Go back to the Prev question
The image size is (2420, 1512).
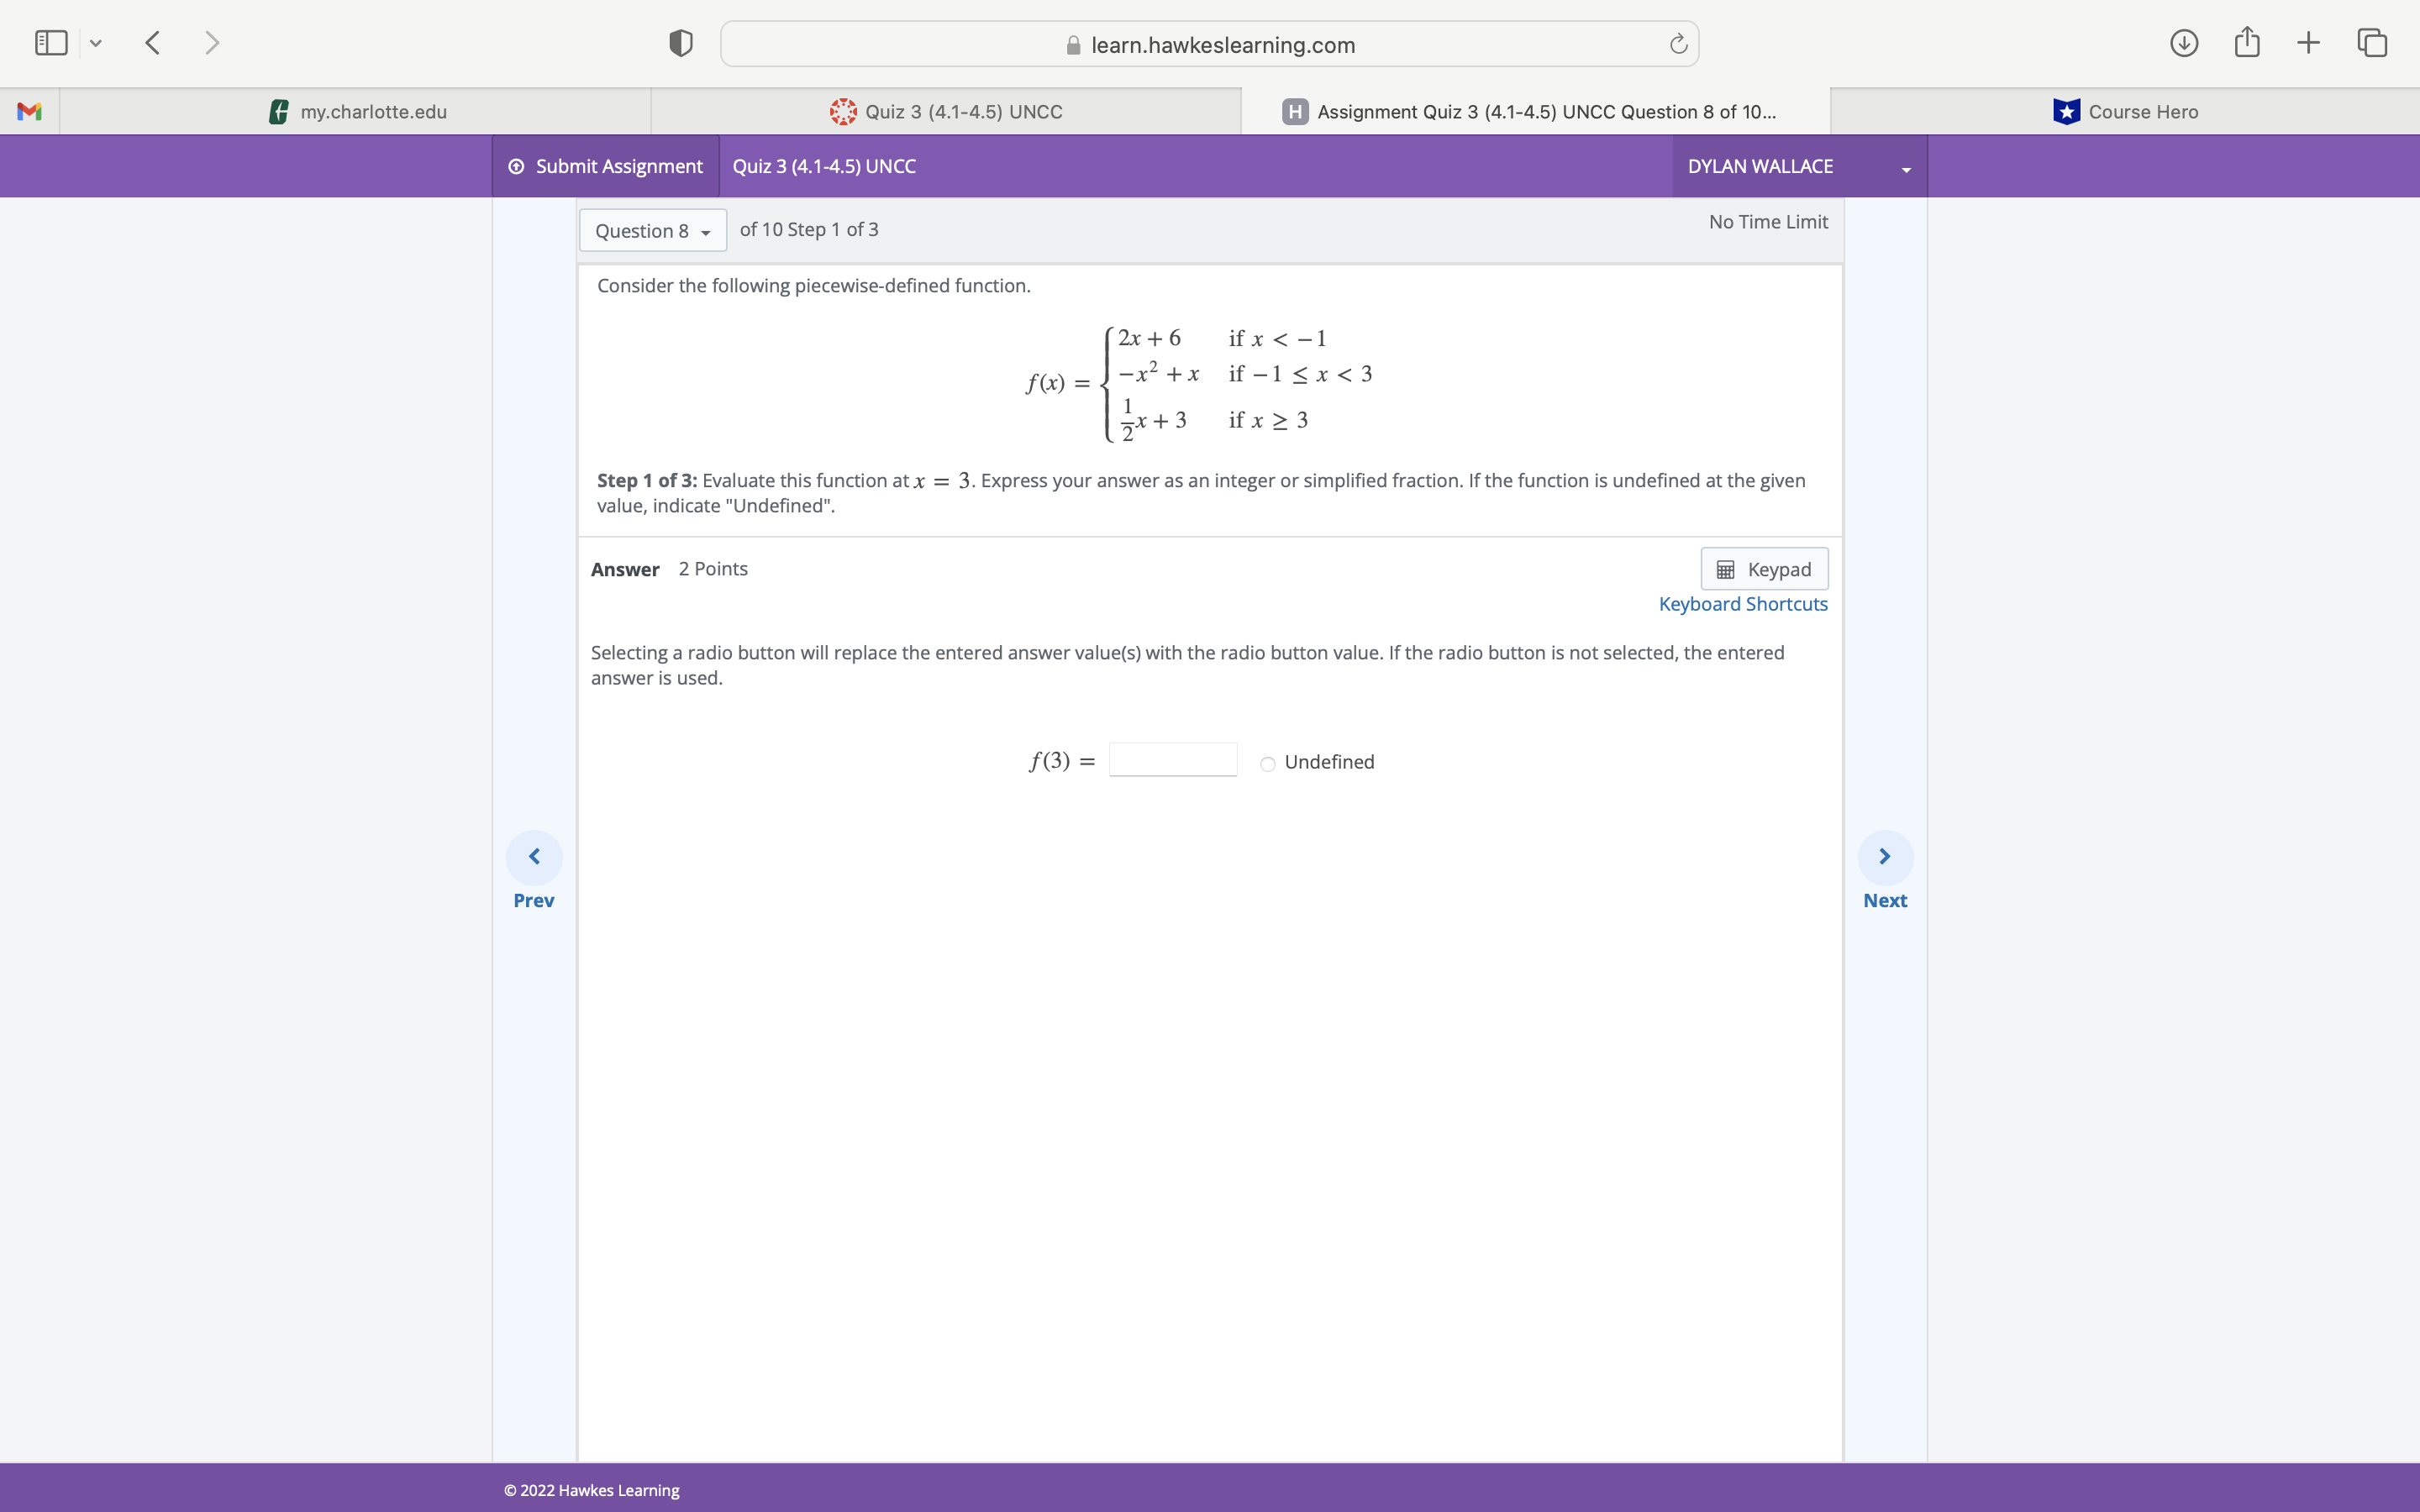[534, 856]
